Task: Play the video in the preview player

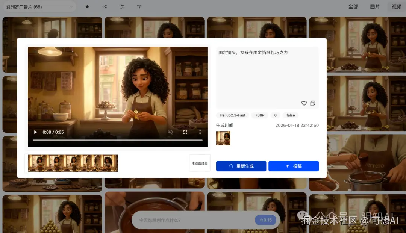Action: coord(35,132)
